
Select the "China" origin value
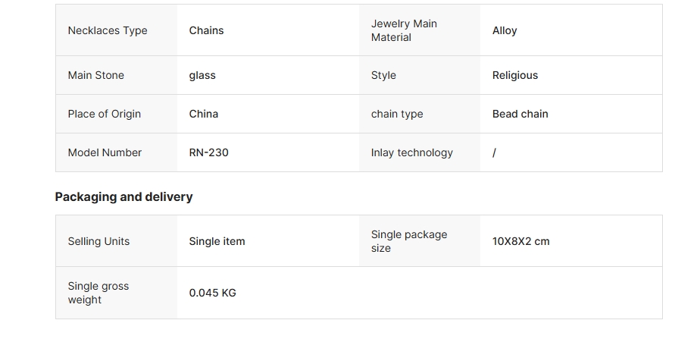204,114
